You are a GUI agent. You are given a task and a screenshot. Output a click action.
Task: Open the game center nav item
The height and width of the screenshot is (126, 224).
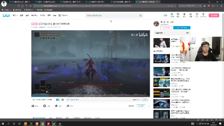point(34,15)
